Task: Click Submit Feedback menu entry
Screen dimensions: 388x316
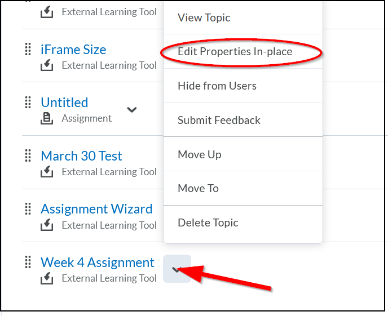Action: point(219,120)
